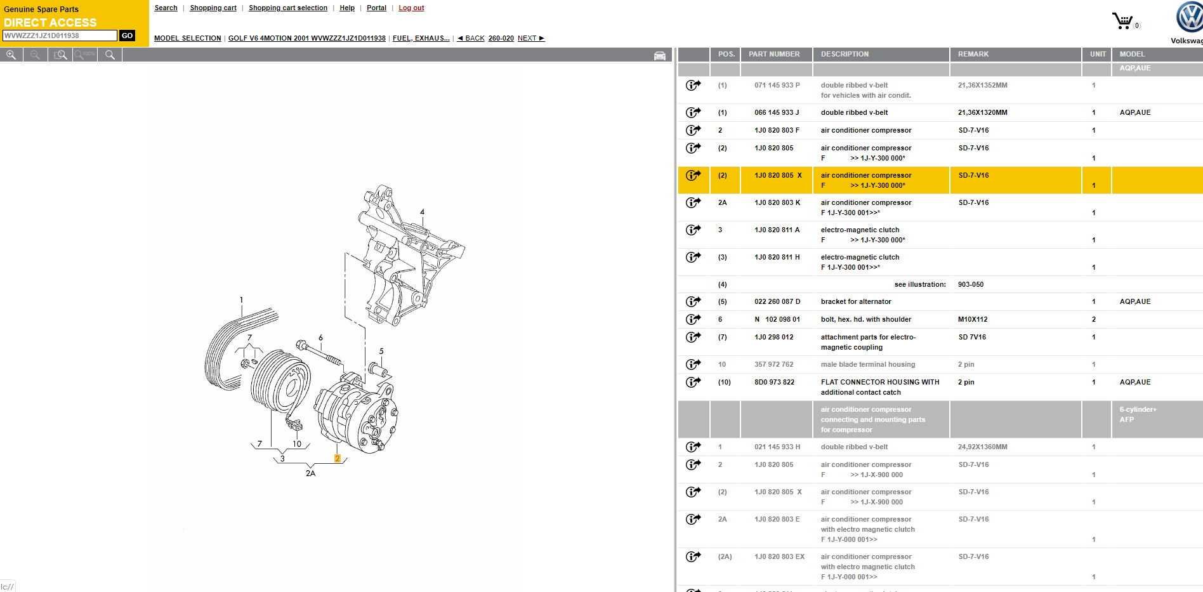This screenshot has height=592, width=1203.
Task: Click highlighted callout number 2 in the diagram
Action: coord(338,458)
